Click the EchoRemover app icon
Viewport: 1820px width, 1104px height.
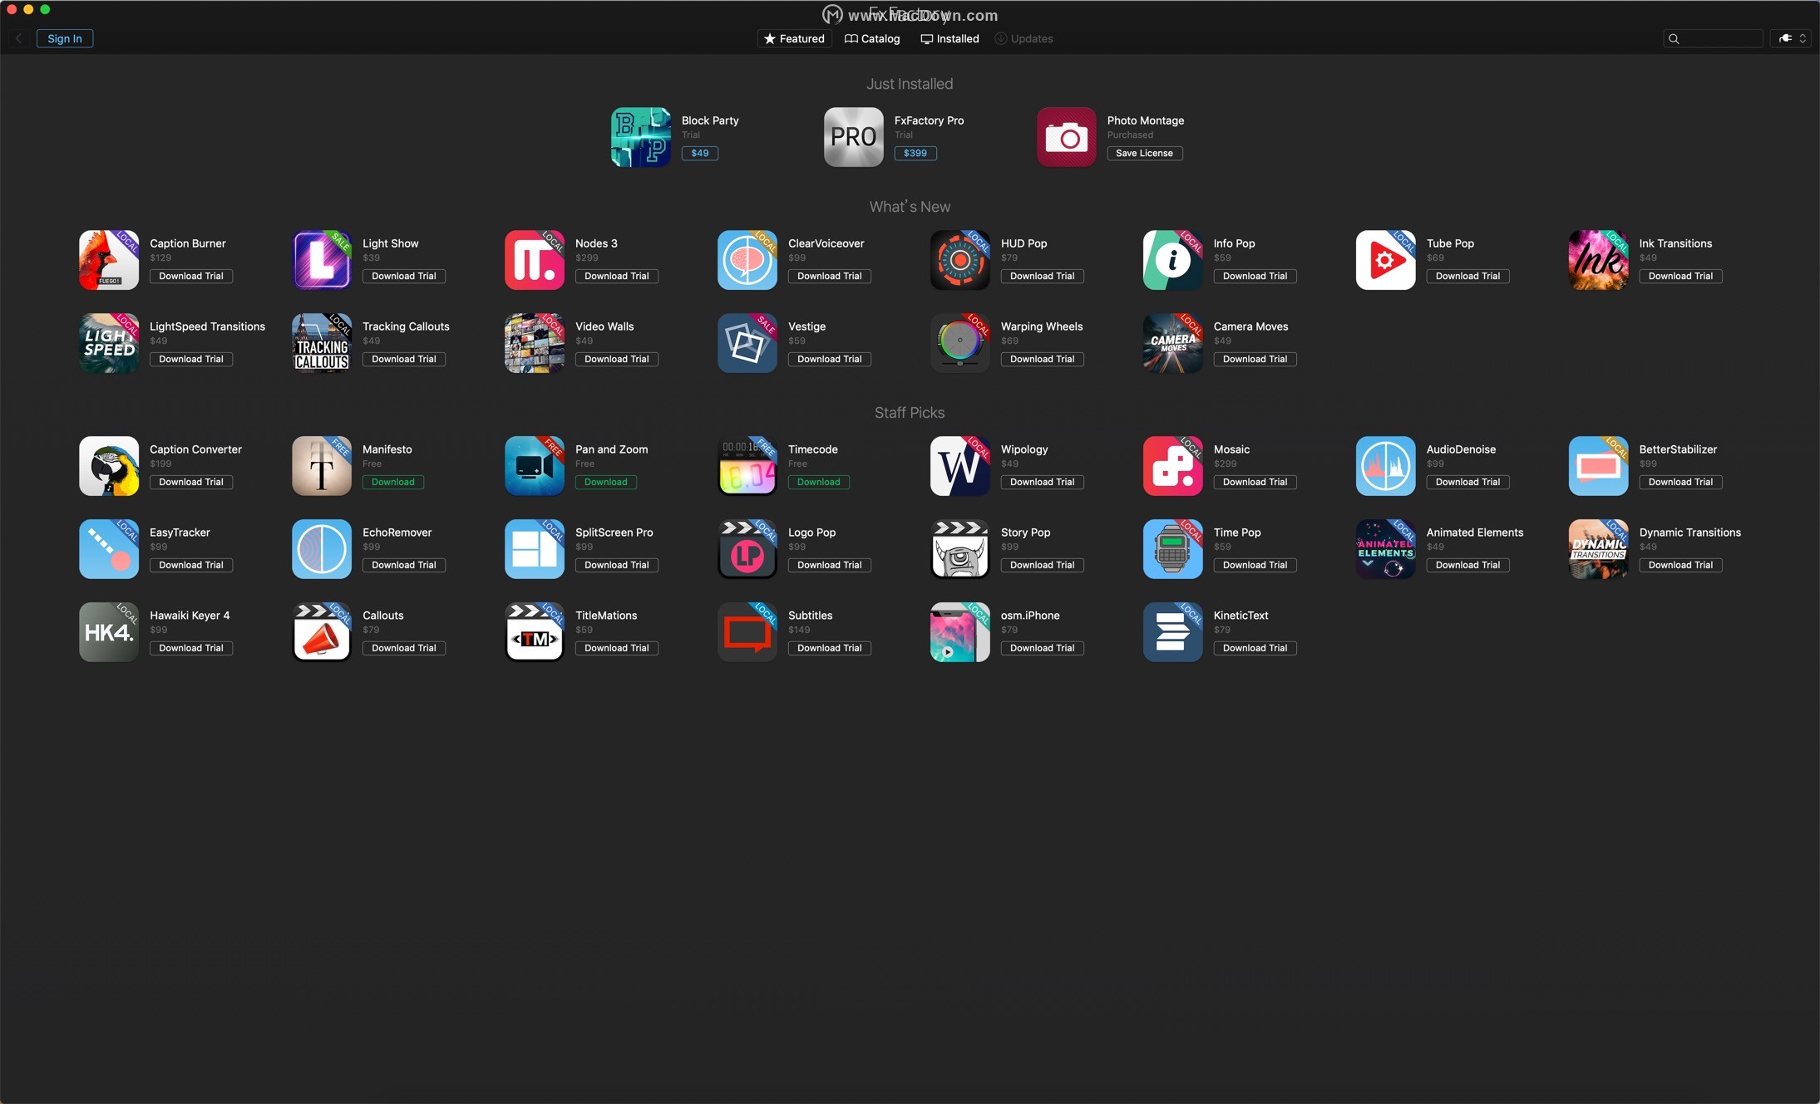[x=322, y=549]
